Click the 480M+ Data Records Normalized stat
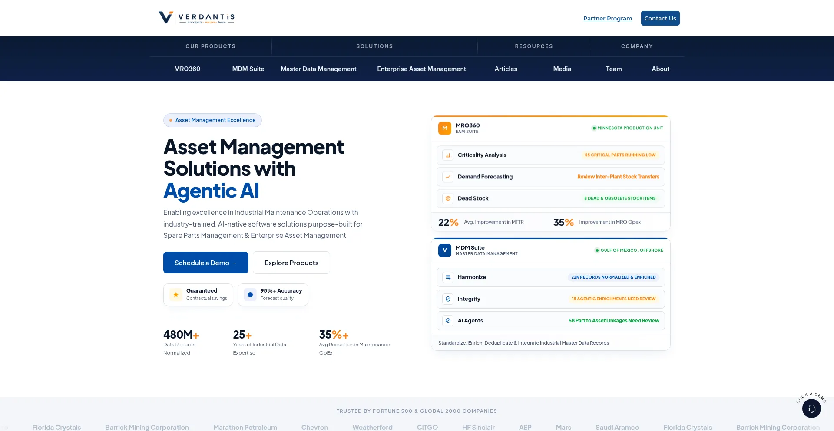Viewport: 834px width, 431px height. click(x=181, y=342)
